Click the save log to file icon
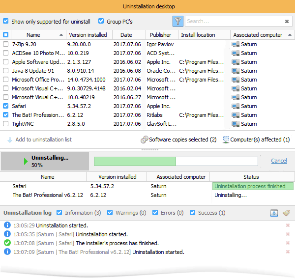The width and height of the screenshot is (295, 280). [274, 213]
